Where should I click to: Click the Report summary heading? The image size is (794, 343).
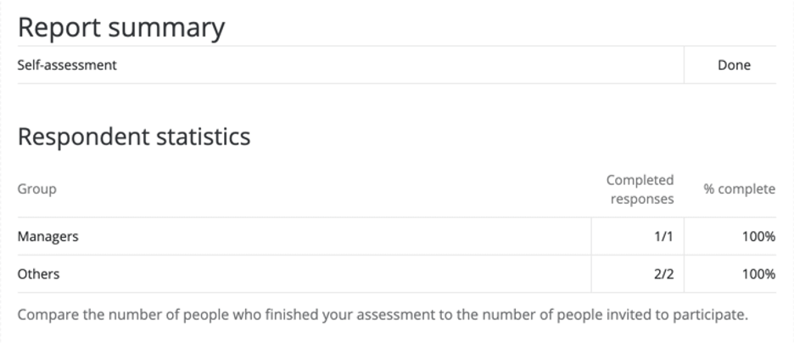(121, 28)
